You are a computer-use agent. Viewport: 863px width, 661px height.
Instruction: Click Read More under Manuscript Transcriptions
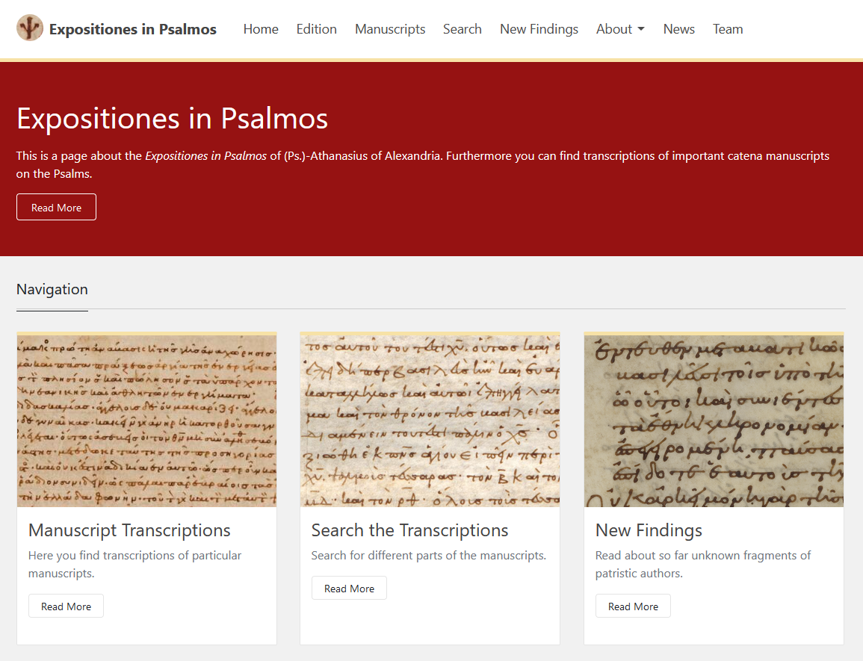[66, 606]
